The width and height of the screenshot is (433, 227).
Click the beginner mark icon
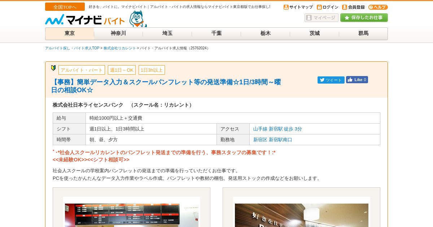point(53,68)
